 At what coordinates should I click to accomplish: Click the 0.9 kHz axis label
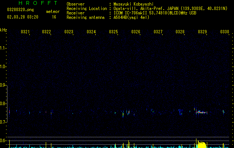(x=3, y=85)
